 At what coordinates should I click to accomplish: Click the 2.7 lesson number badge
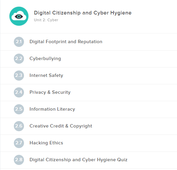pyautogui.click(x=19, y=143)
